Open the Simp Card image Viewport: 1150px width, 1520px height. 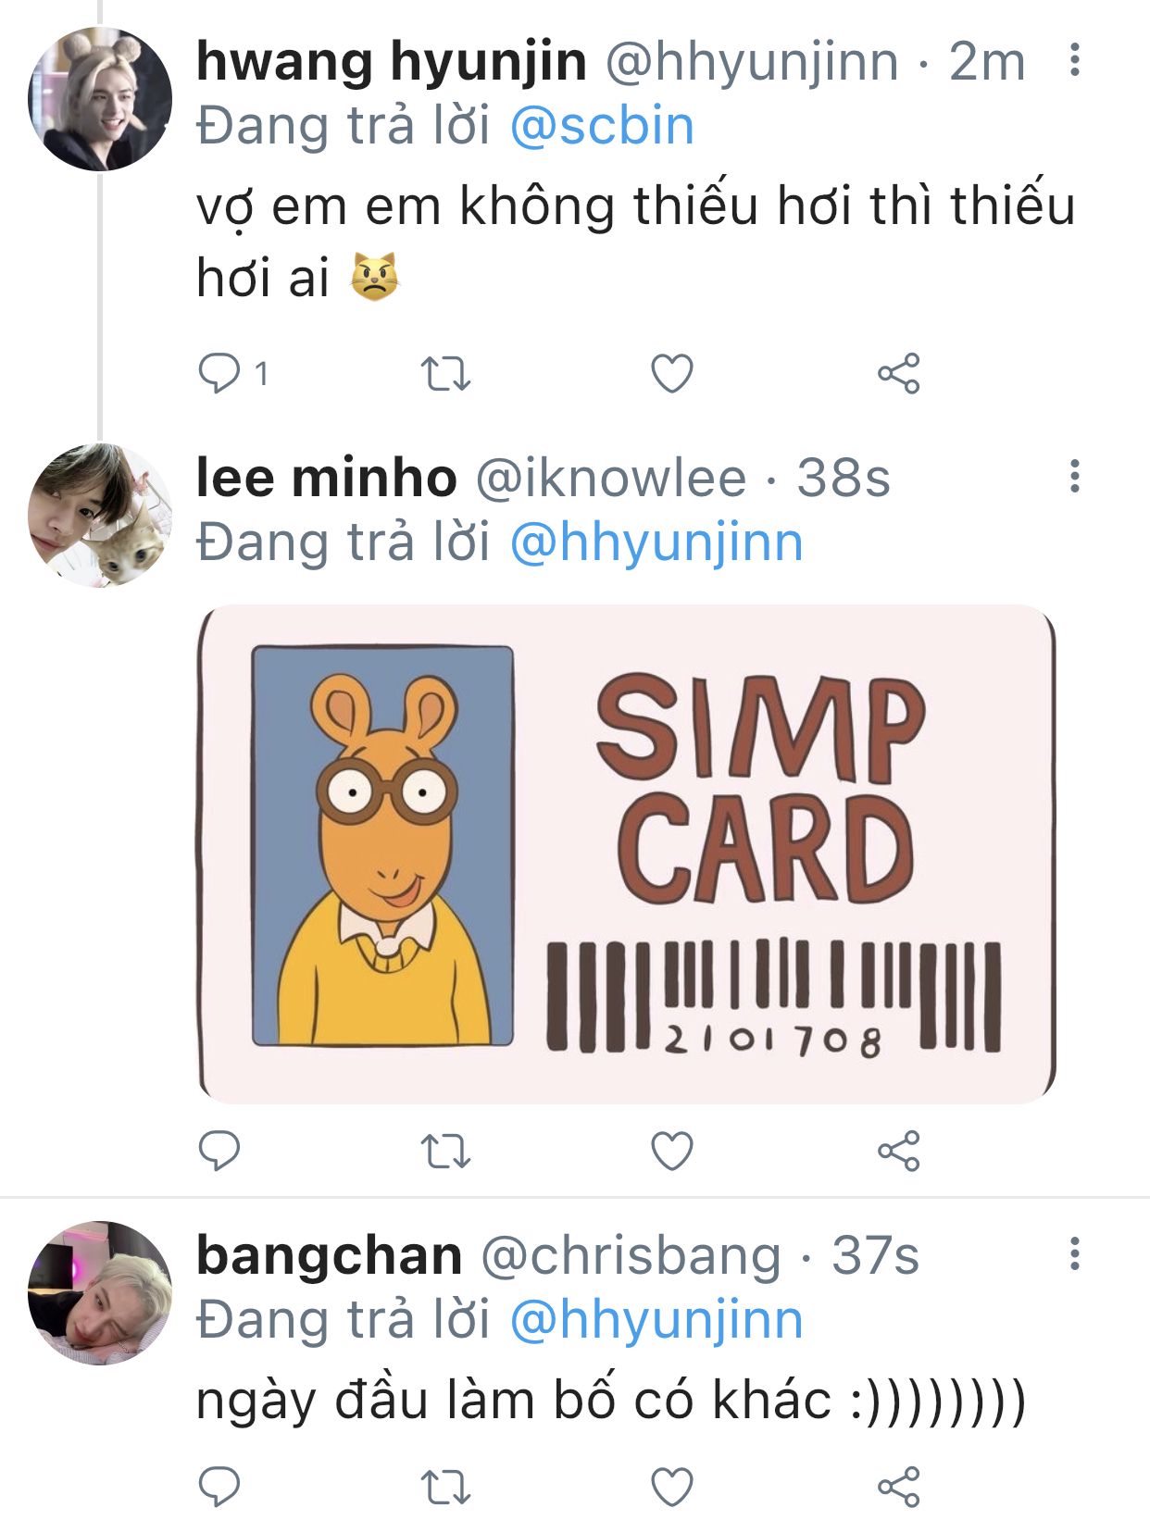tap(627, 853)
